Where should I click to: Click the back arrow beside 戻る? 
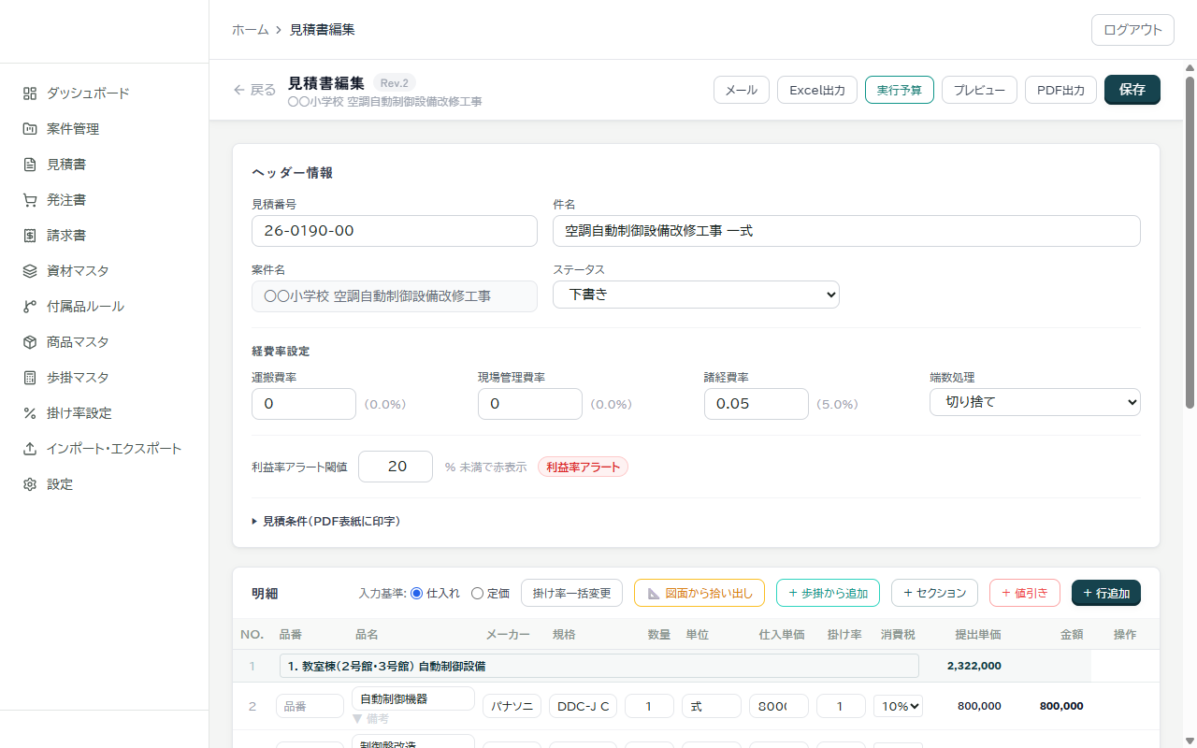coord(238,90)
